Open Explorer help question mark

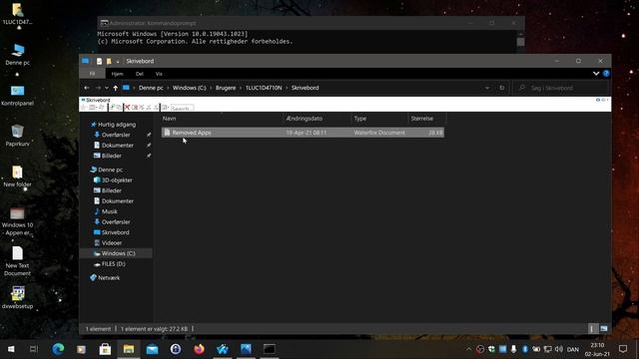[x=606, y=74]
